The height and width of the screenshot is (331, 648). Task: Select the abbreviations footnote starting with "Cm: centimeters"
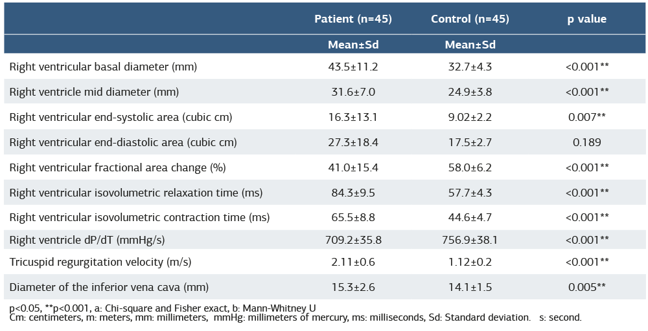[295, 317]
